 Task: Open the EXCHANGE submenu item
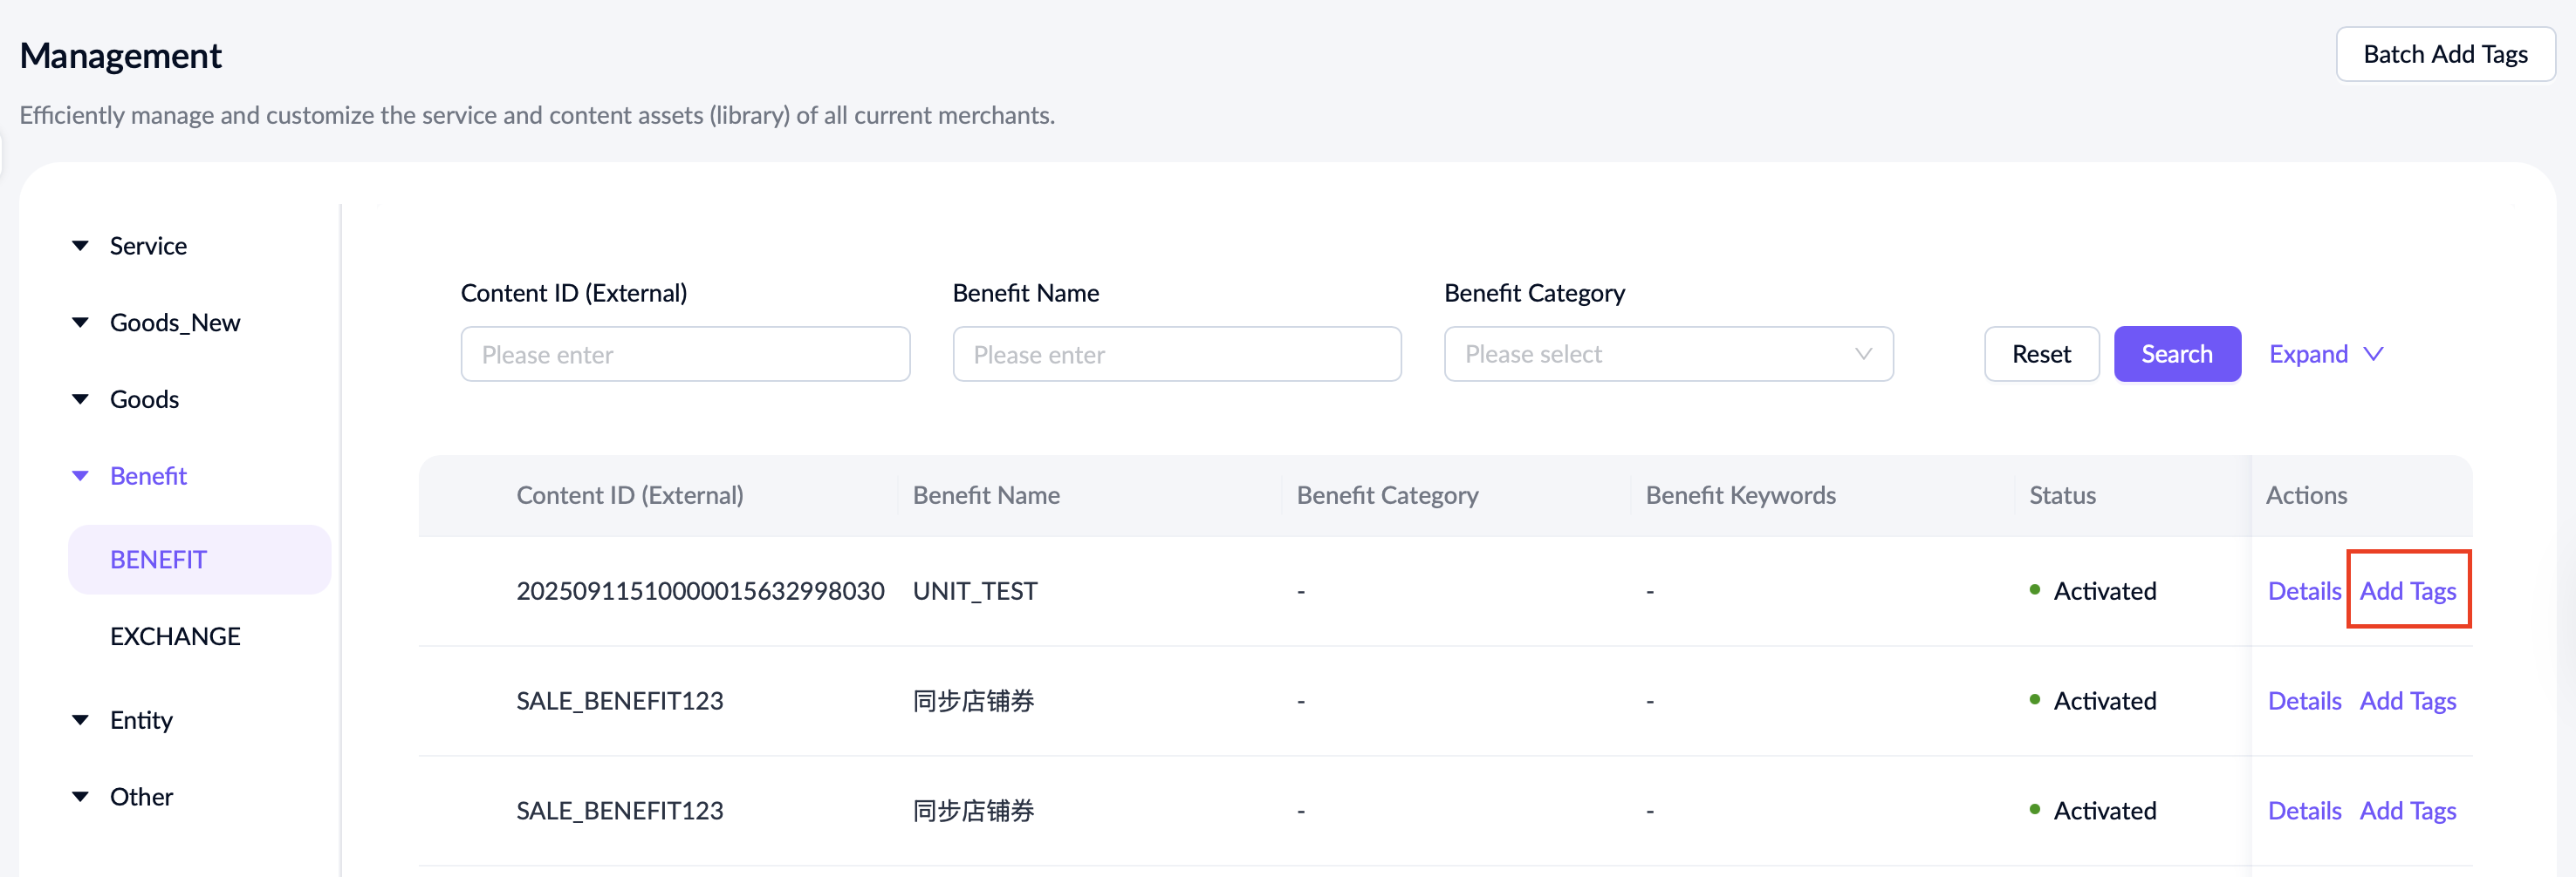click(175, 637)
